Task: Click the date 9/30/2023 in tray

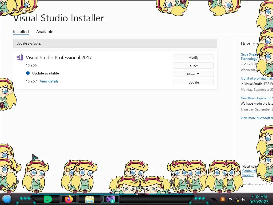Action: [x=259, y=202]
